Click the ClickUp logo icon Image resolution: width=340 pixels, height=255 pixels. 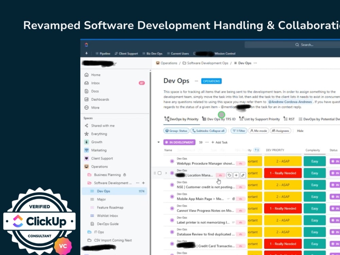[86, 44]
